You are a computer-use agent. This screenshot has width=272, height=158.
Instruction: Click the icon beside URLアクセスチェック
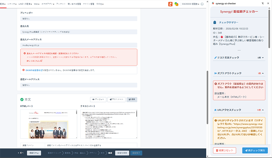(x=215, y=110)
